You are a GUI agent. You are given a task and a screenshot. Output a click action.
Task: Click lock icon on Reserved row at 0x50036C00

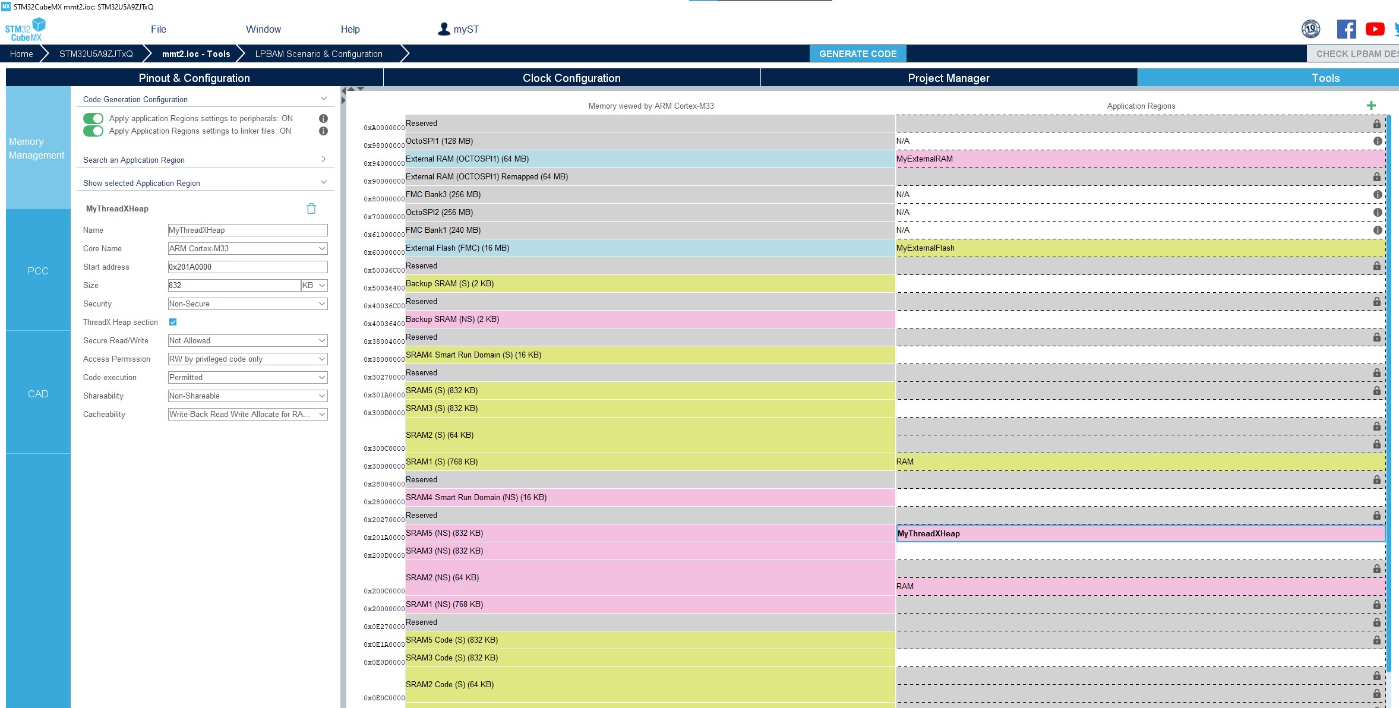pyautogui.click(x=1377, y=265)
